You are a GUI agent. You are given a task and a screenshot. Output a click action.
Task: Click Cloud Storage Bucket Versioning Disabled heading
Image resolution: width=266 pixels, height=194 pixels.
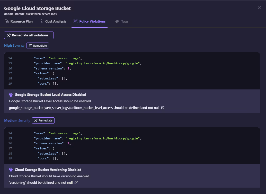pyautogui.click(x=48, y=170)
